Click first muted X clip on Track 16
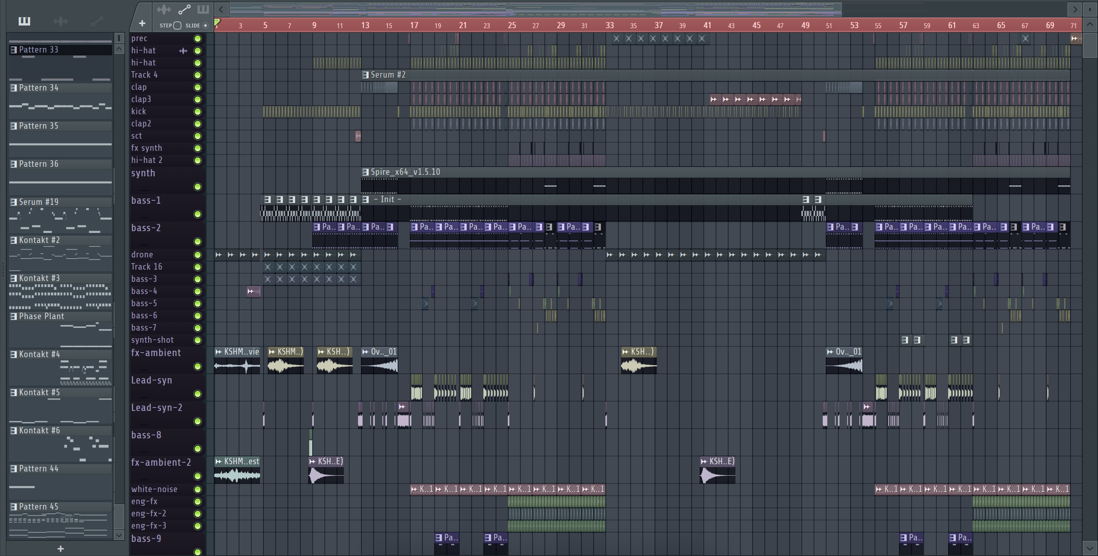1098x556 pixels. point(268,267)
